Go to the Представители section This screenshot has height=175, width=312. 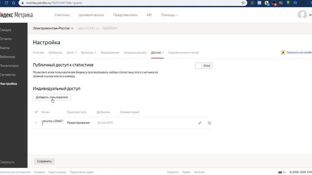coord(125,15)
